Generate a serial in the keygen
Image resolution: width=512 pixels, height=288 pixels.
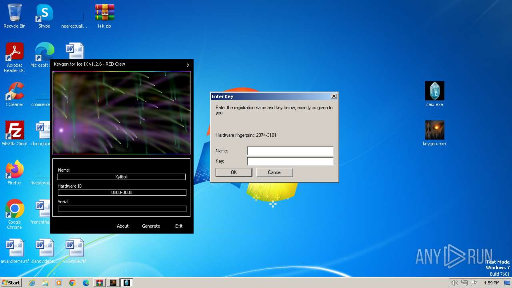(x=151, y=226)
